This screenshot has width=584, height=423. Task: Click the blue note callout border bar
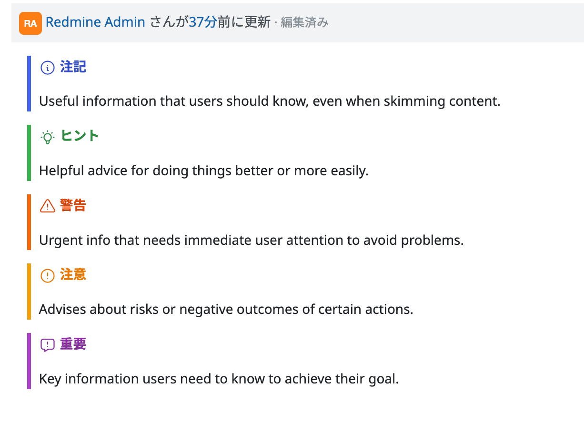coord(29,84)
